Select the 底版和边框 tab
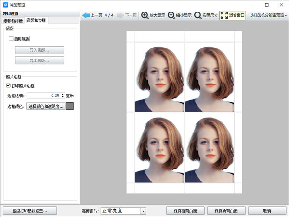The width and height of the screenshot is (289, 217). pyautogui.click(x=36, y=21)
